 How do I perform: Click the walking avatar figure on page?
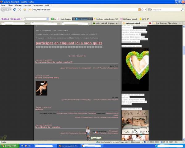[x=88, y=134]
